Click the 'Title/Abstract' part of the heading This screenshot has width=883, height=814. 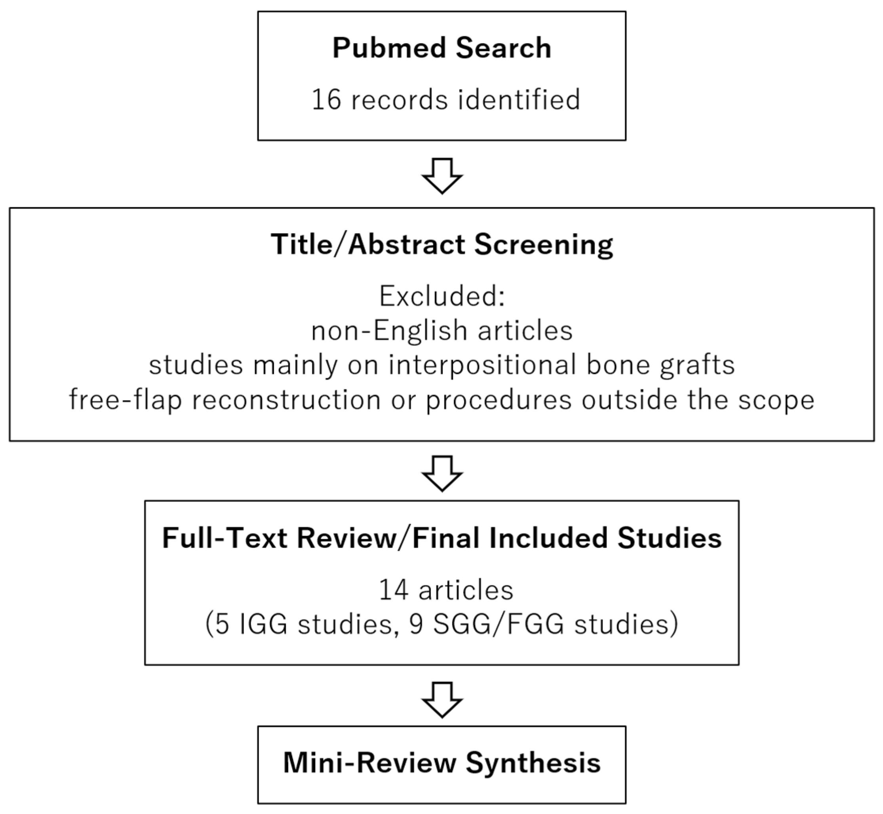tap(367, 244)
